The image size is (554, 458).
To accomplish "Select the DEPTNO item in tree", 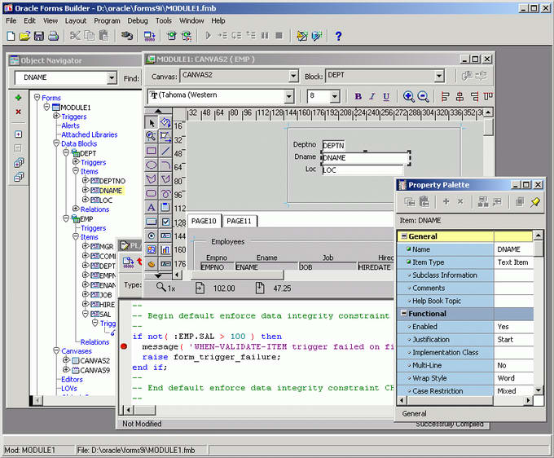I will tap(112, 181).
